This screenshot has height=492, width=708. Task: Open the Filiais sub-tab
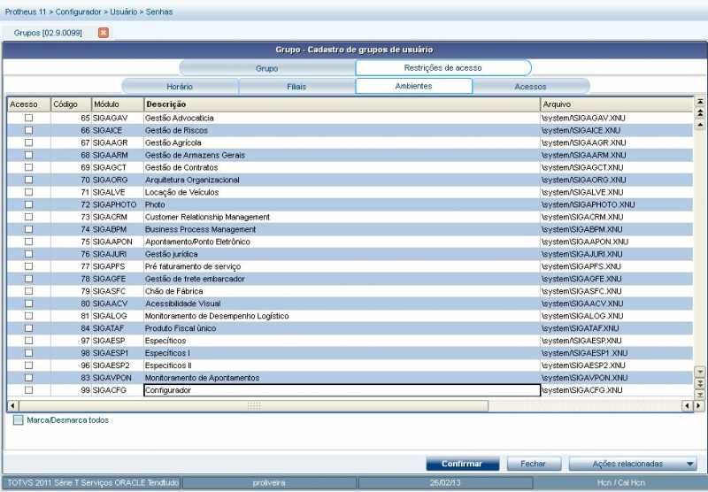click(x=296, y=87)
